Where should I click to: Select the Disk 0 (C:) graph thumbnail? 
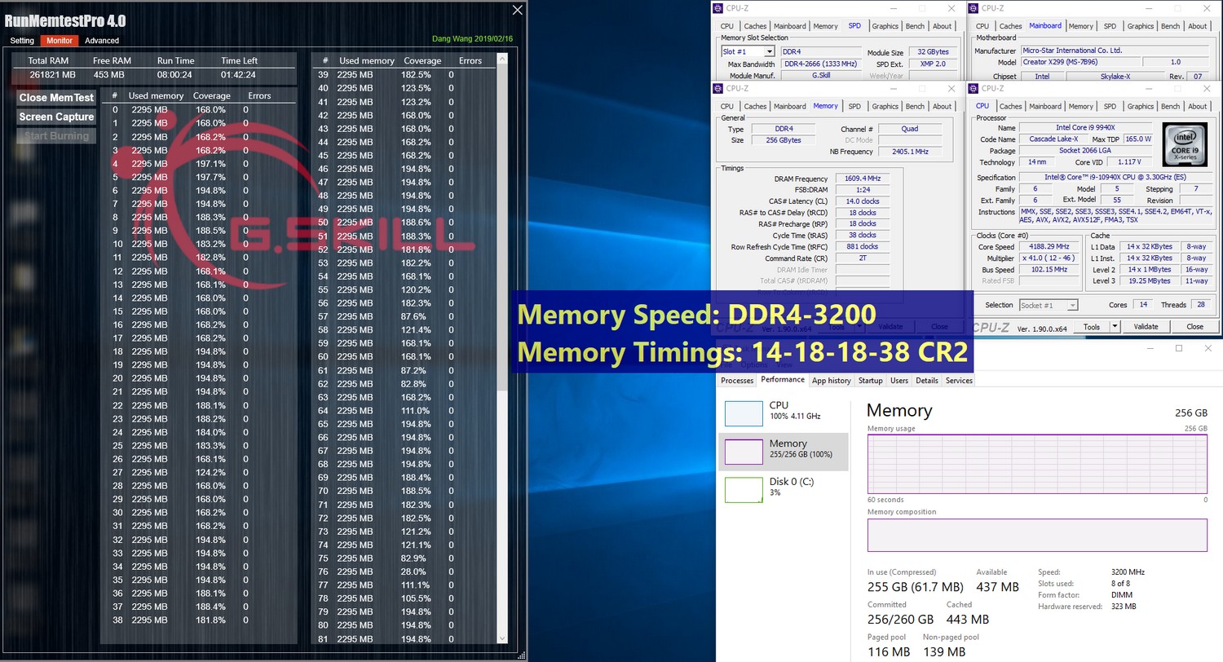point(743,490)
